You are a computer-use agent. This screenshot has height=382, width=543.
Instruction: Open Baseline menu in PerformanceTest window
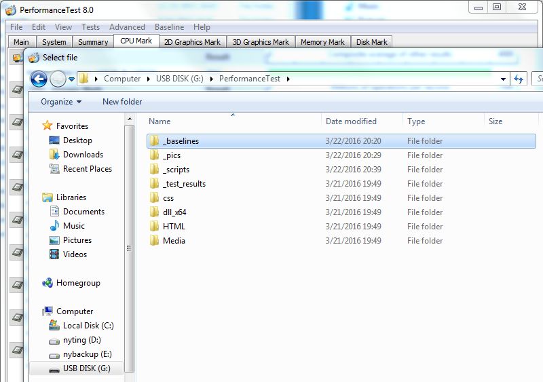coord(169,27)
